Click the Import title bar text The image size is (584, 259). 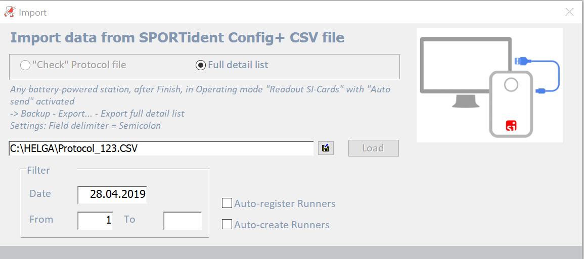point(33,13)
